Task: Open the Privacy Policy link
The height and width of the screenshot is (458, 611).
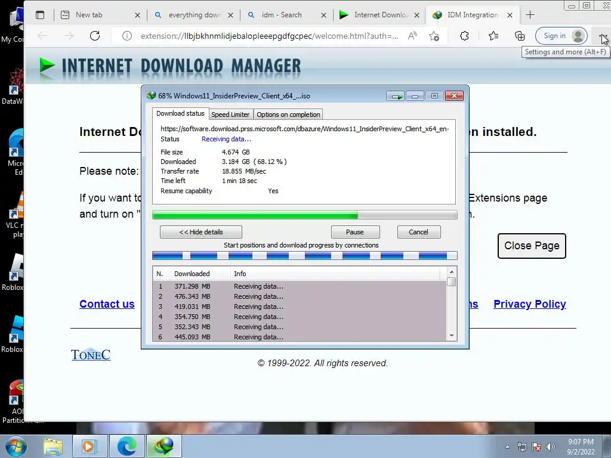Action: [530, 304]
